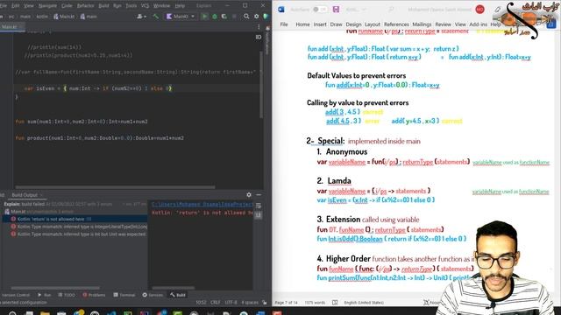
Task: Switch to Word References ribbon tab
Action: (x=396, y=24)
